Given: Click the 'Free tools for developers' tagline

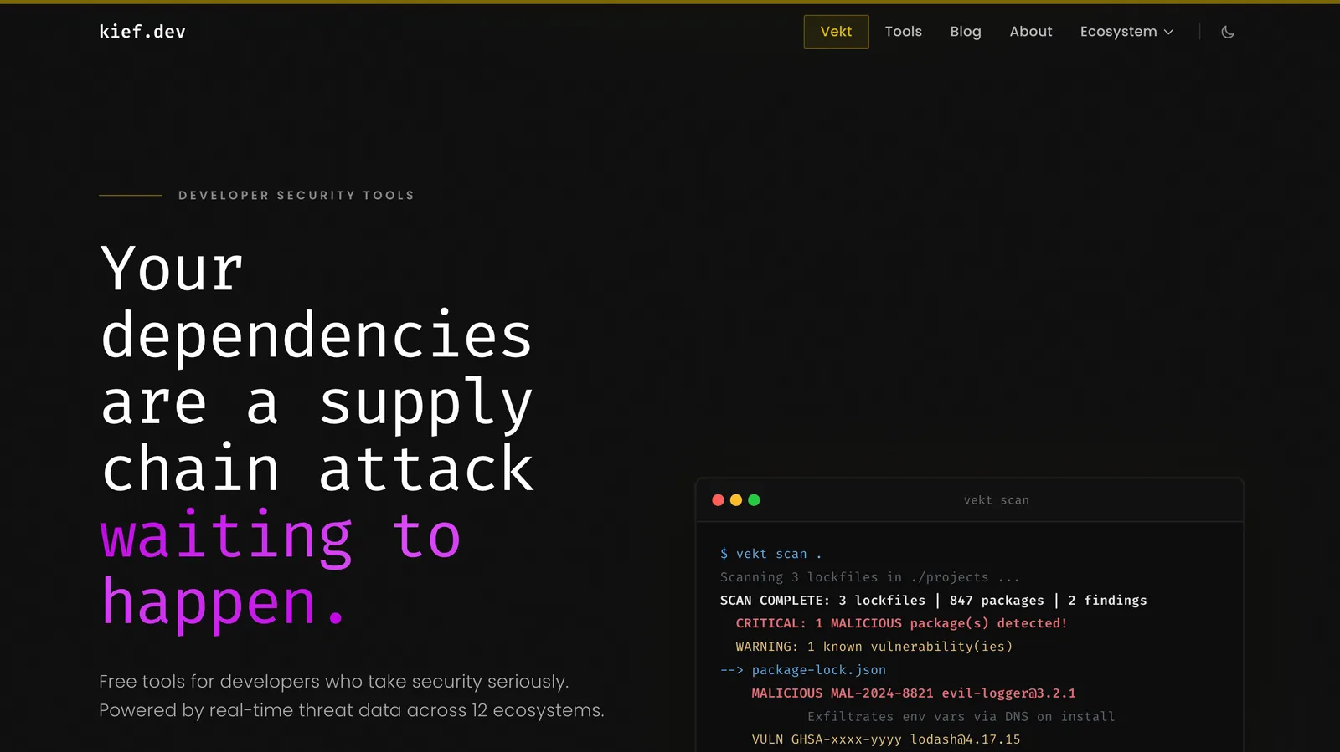Looking at the screenshot, I should [351, 696].
